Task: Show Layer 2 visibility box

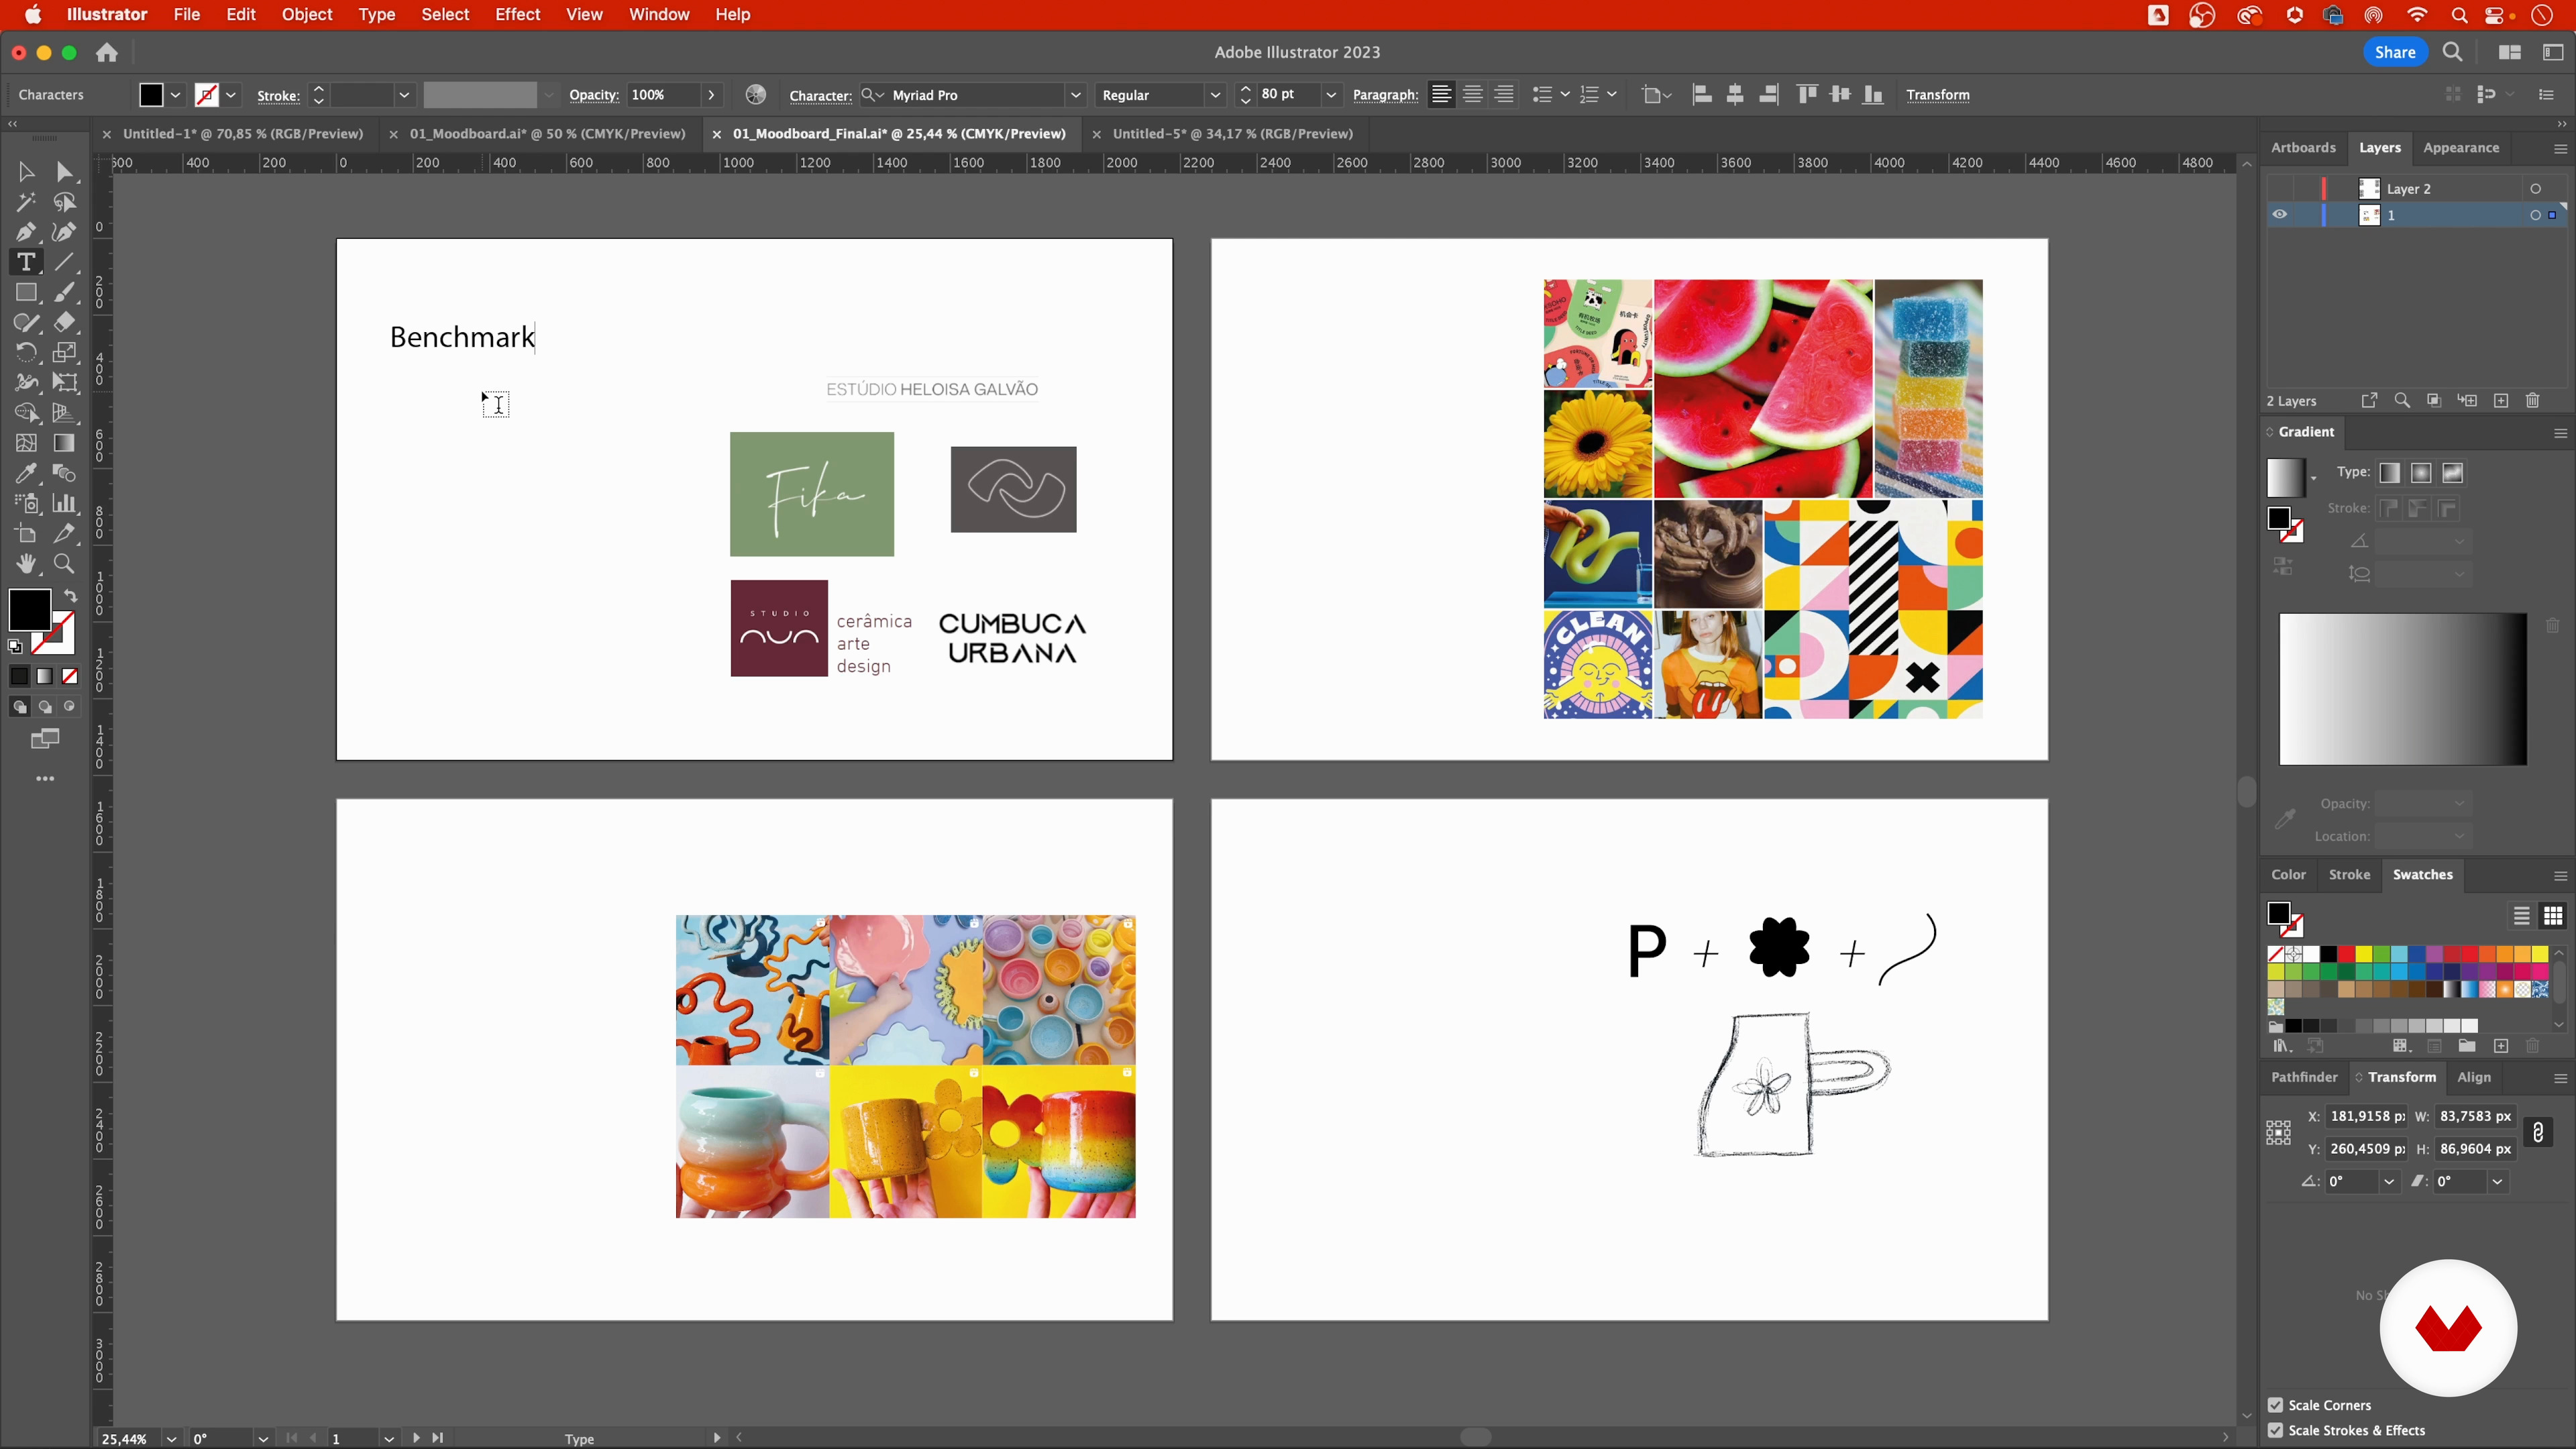Action: tap(2279, 188)
